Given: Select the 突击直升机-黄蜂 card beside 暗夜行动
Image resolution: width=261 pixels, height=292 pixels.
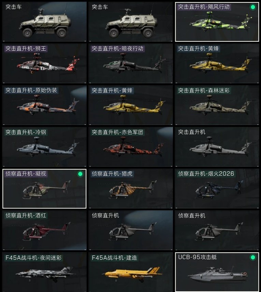Looking at the screenshot, I should [x=217, y=63].
